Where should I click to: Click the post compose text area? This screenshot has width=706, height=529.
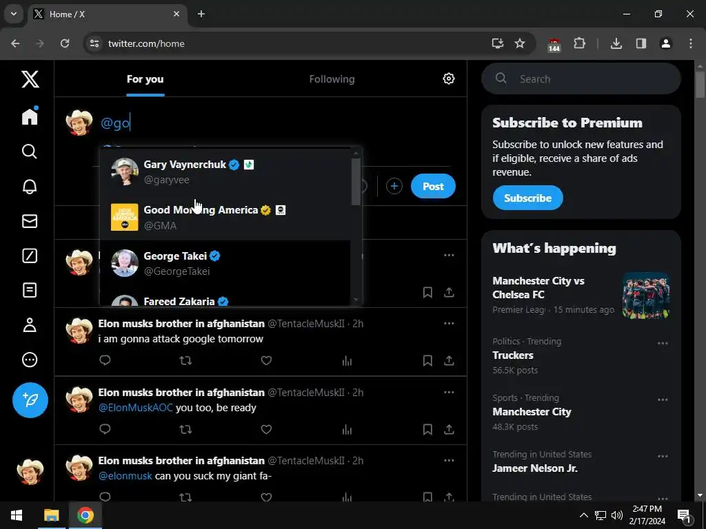point(274,123)
